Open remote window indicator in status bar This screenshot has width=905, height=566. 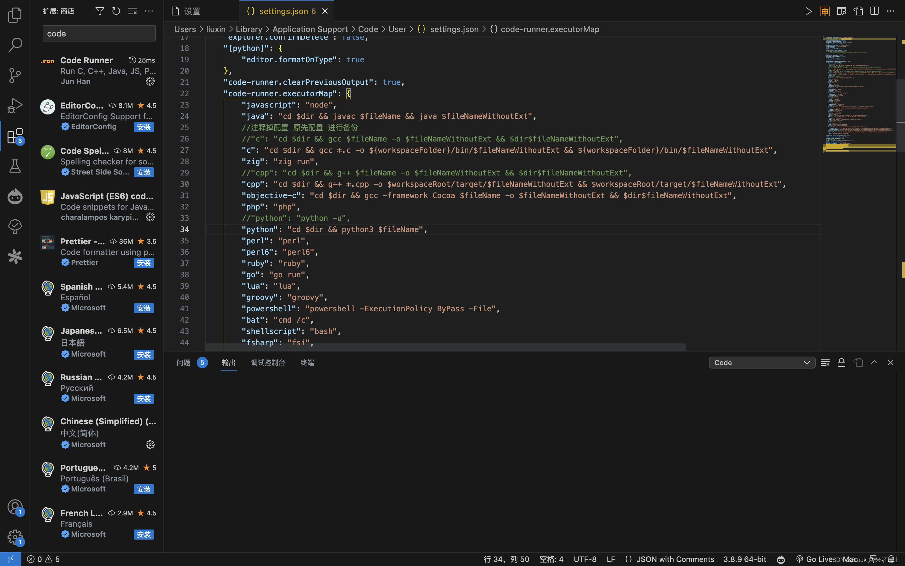point(10,559)
